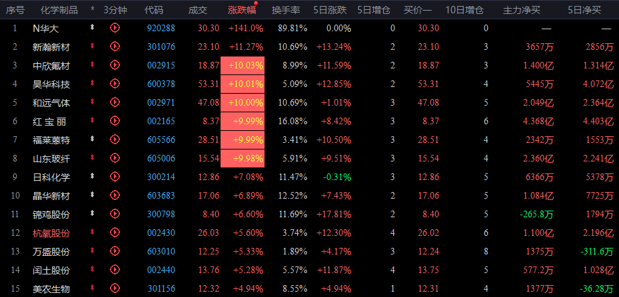Open stock code 300214
Screen dimensions: 619x297
(x=161, y=177)
